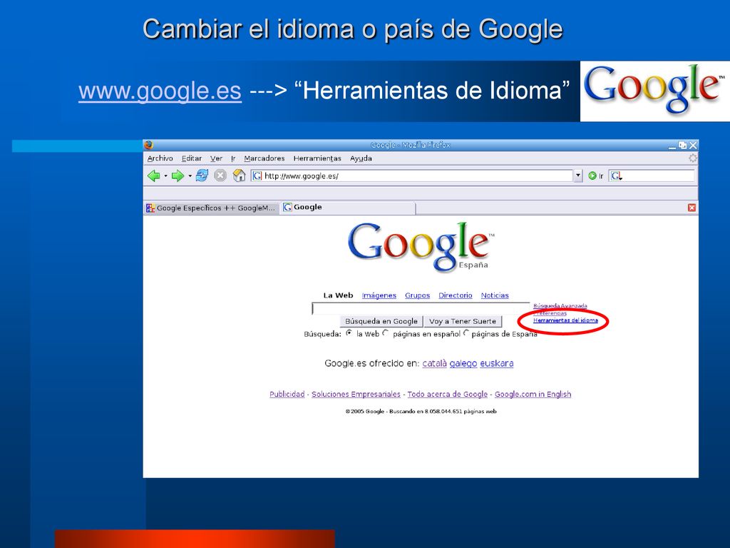730x548 pixels.
Task: Open the Directorio link
Action: (x=456, y=295)
